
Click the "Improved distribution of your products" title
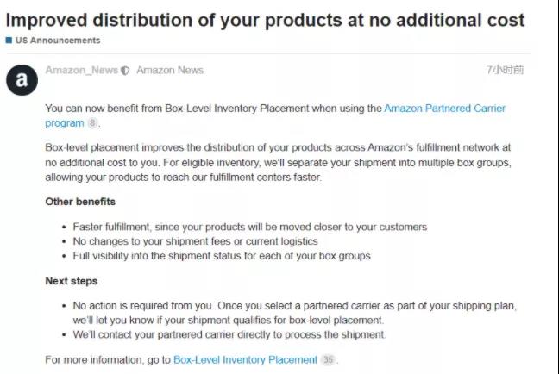266,19
